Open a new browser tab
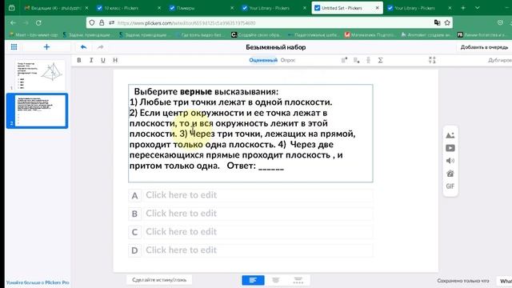 click(463, 7)
